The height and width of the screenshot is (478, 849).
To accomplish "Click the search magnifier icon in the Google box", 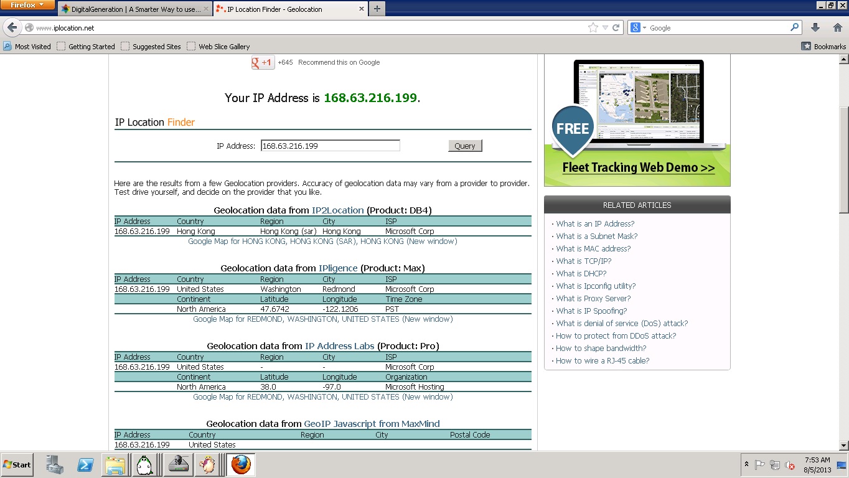I will click(794, 27).
